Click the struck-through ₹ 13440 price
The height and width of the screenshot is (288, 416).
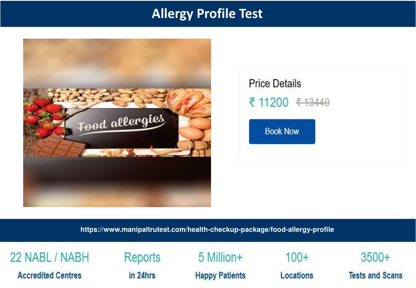coord(313,102)
